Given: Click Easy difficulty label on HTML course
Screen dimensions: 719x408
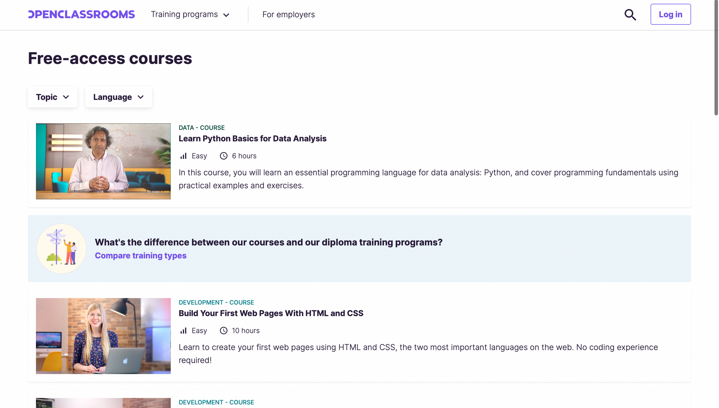Looking at the screenshot, I should click(199, 330).
